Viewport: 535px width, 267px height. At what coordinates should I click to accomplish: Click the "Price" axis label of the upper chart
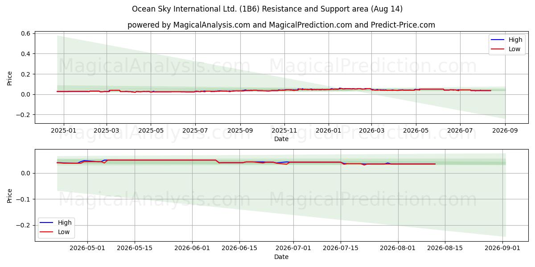click(x=10, y=77)
